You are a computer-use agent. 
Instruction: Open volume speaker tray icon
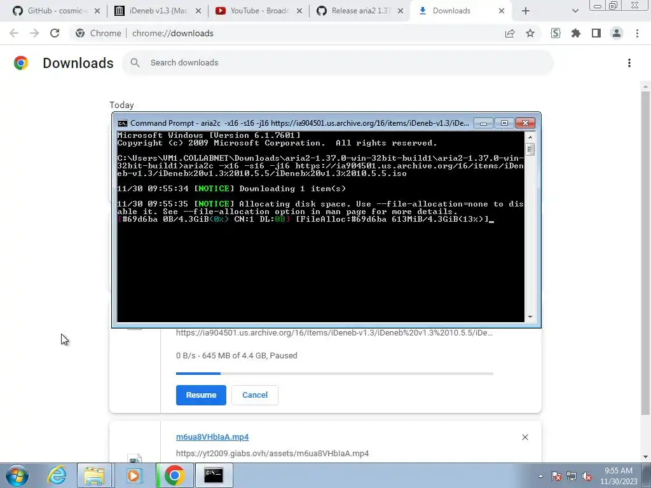point(587,477)
